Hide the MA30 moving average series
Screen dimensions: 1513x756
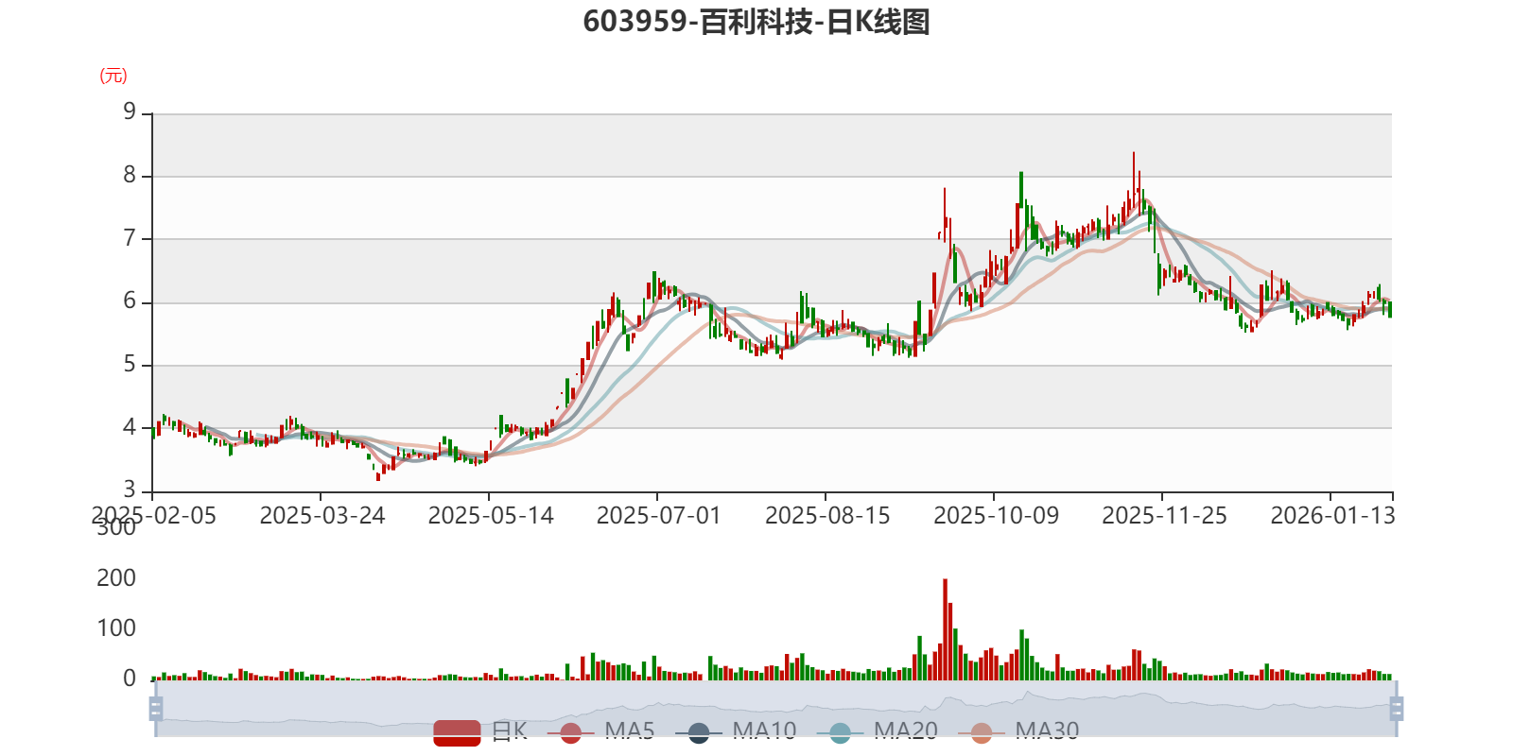click(1018, 731)
